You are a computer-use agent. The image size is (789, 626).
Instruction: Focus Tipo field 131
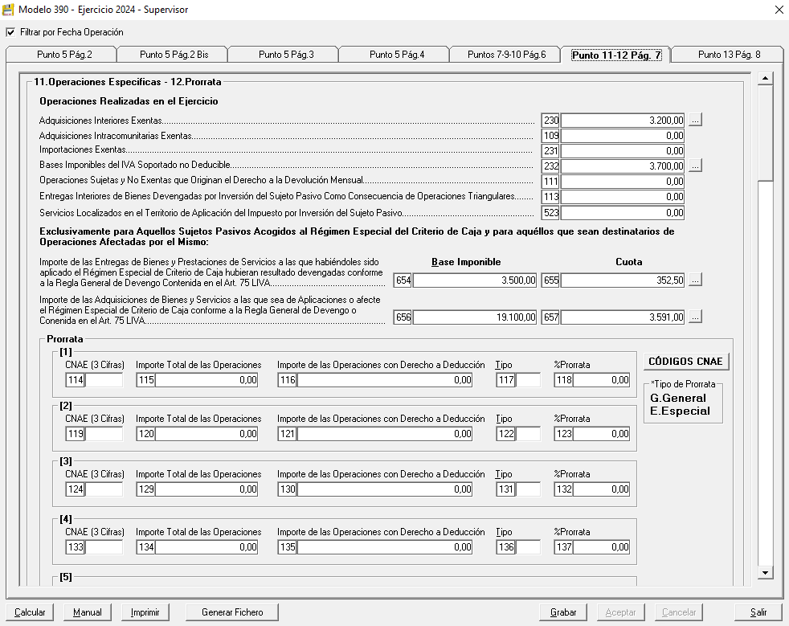527,489
